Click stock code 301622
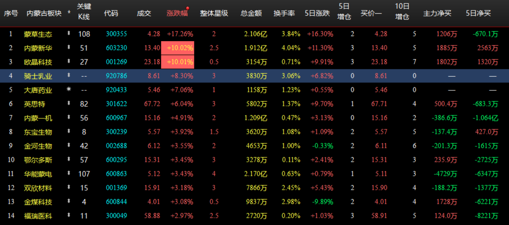Image resolution: width=509 pixels, height=225 pixels. (x=116, y=104)
